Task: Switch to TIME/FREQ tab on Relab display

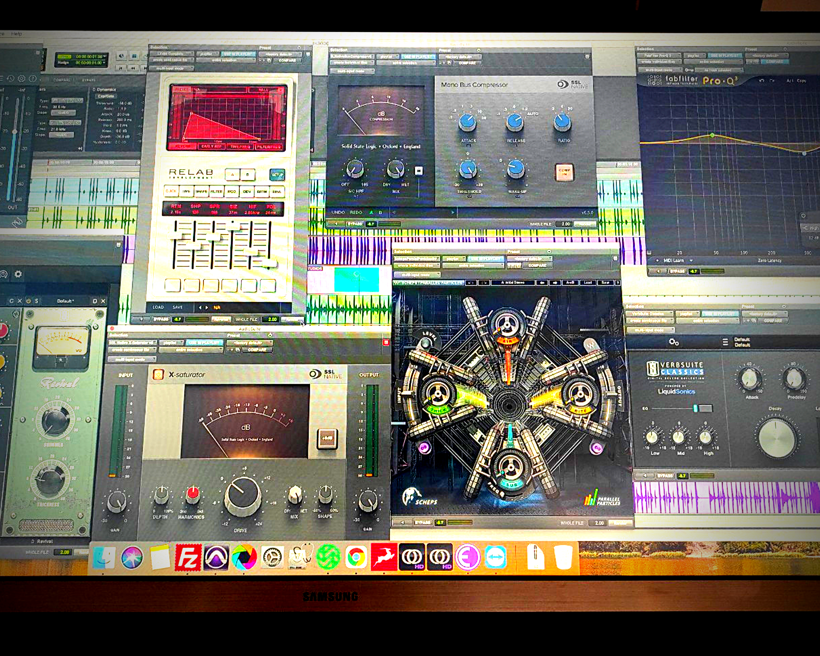Action: [x=240, y=146]
